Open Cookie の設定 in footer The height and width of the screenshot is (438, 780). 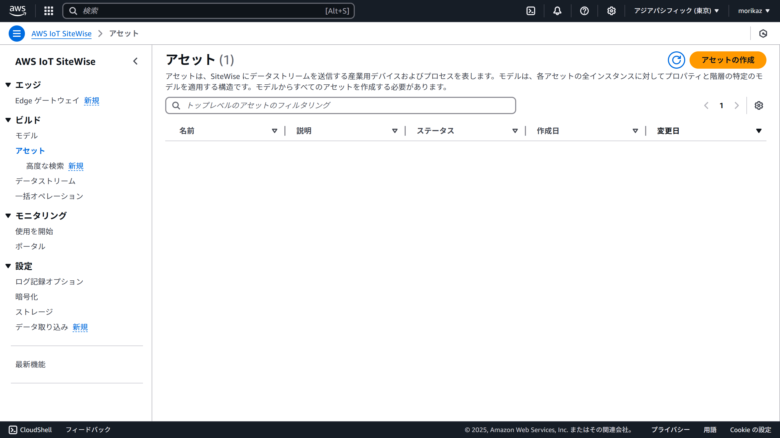click(750, 430)
